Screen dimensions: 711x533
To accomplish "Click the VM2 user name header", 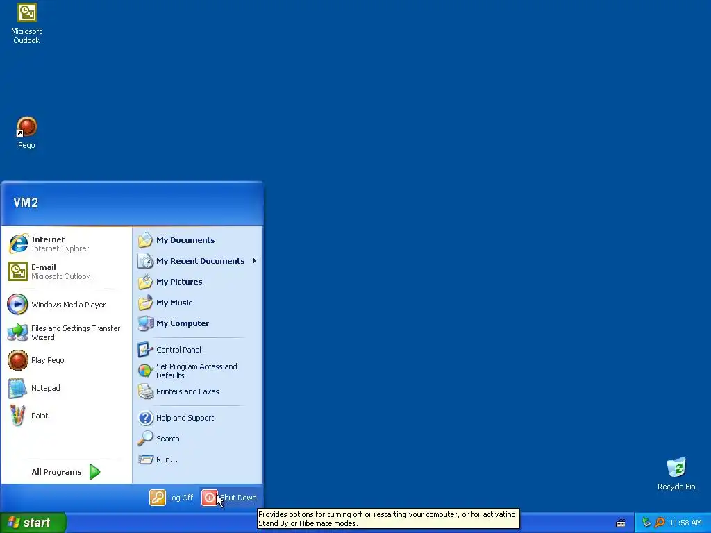I will point(26,203).
